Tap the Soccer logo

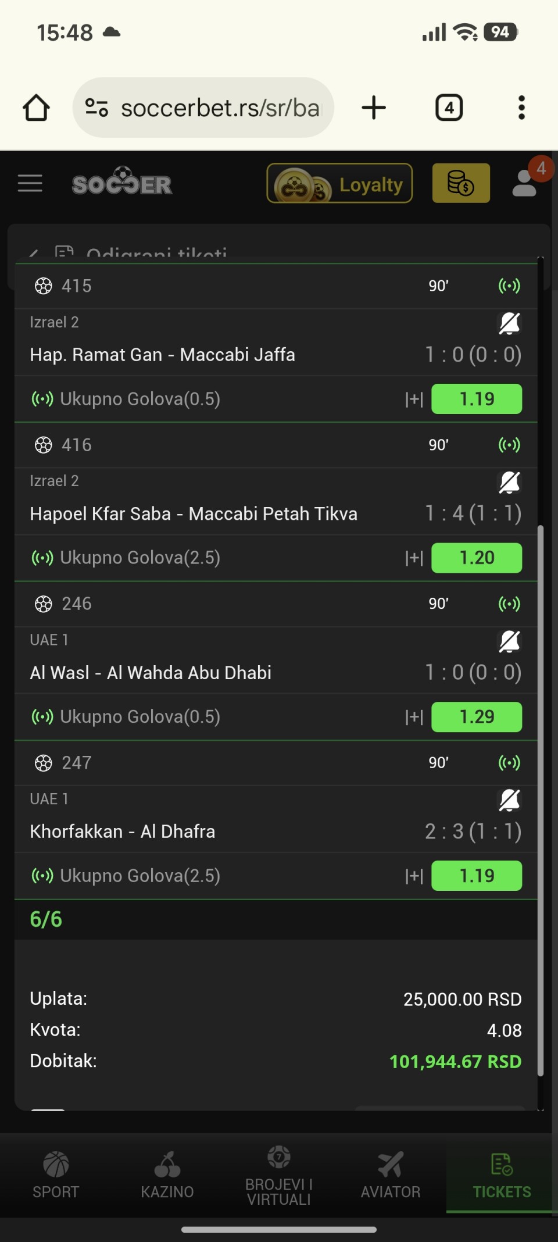click(x=122, y=184)
